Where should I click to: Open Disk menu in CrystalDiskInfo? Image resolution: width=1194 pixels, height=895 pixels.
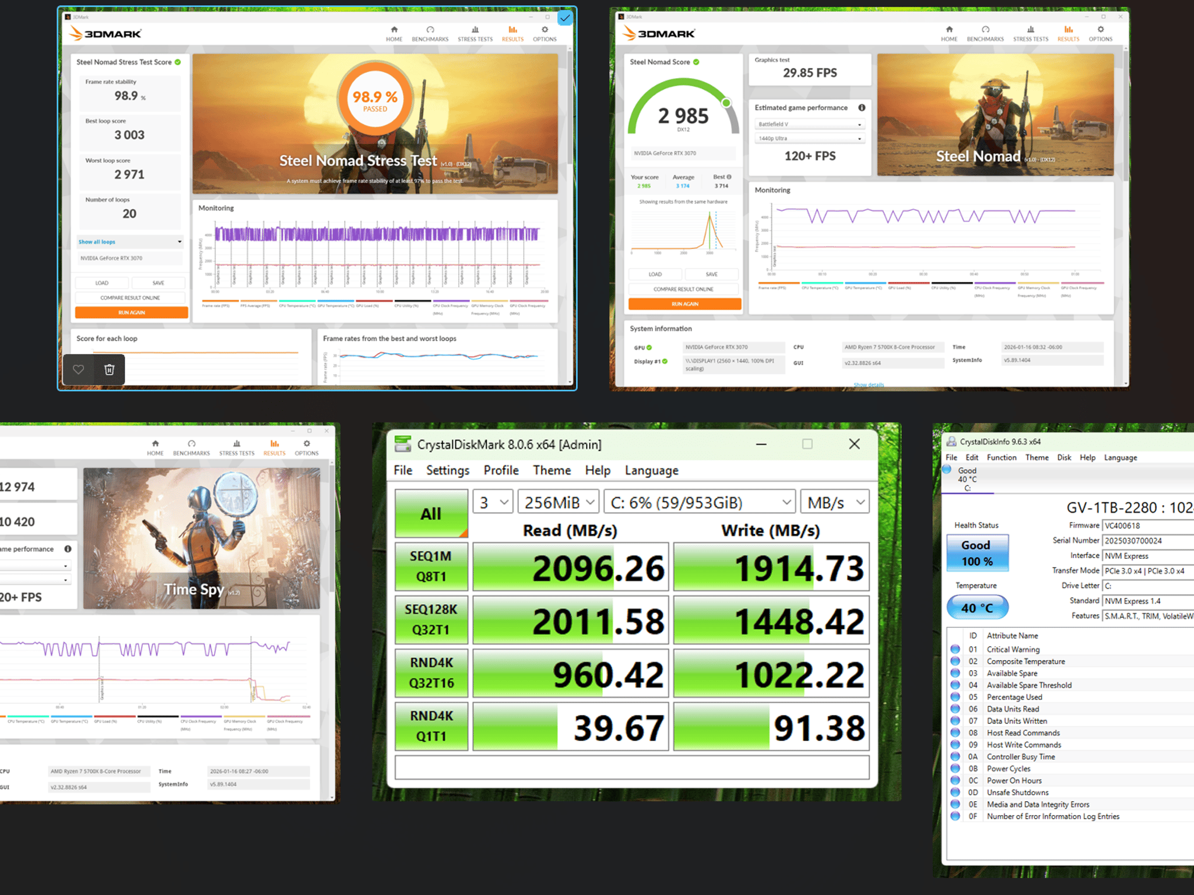[x=1064, y=457]
